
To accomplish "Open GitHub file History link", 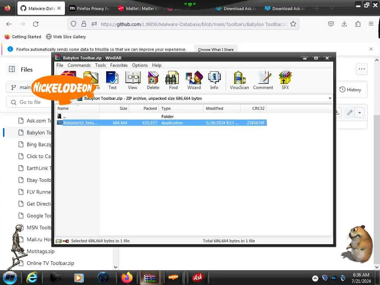I will click(x=350, y=90).
